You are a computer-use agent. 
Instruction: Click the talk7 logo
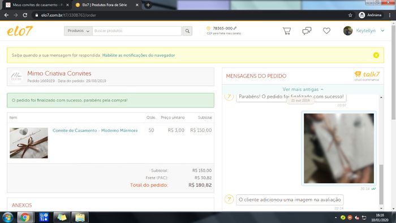coord(367,76)
